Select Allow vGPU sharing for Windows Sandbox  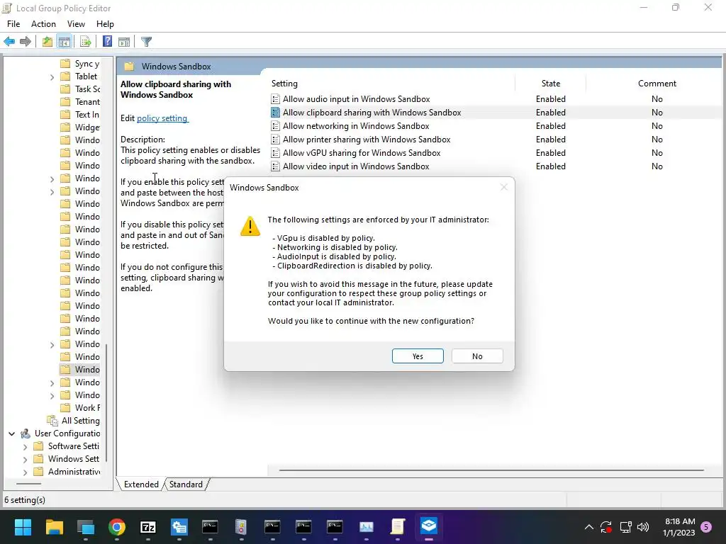[362, 153]
